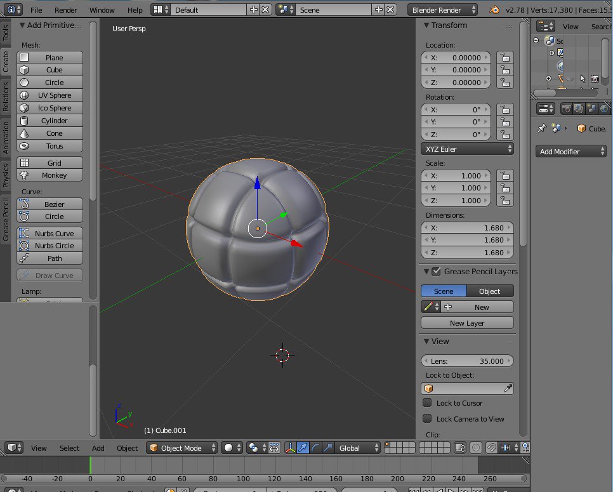Image resolution: width=613 pixels, height=492 pixels.
Task: Open Scene properties tab icon
Action: point(591,109)
